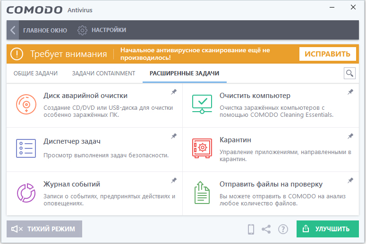Select the РАСШИРЕННЫЕ ЗАДАЧИ tab
366x244 pixels.
pyautogui.click(x=184, y=73)
